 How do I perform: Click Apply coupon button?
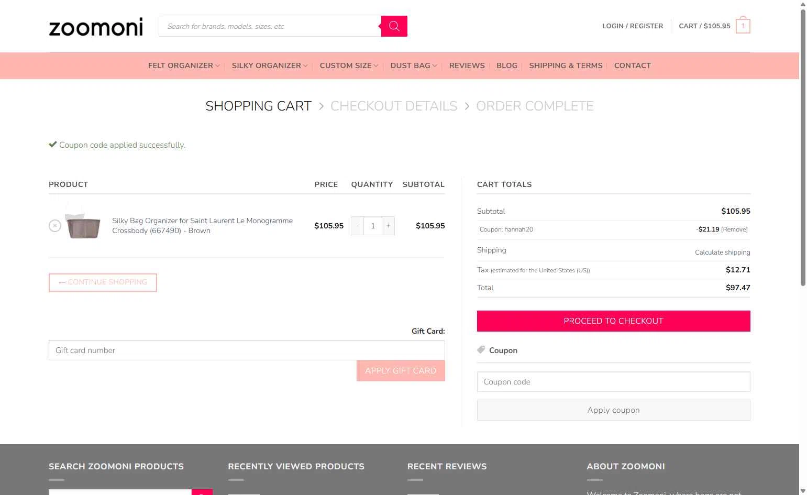613,410
